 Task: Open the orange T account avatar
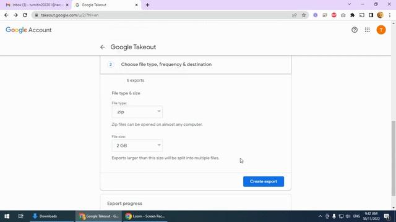[x=381, y=30]
